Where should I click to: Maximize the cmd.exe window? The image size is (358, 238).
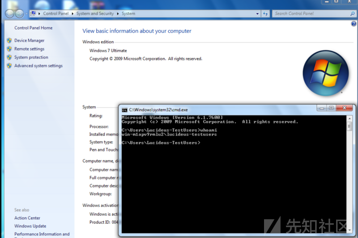point(331,108)
